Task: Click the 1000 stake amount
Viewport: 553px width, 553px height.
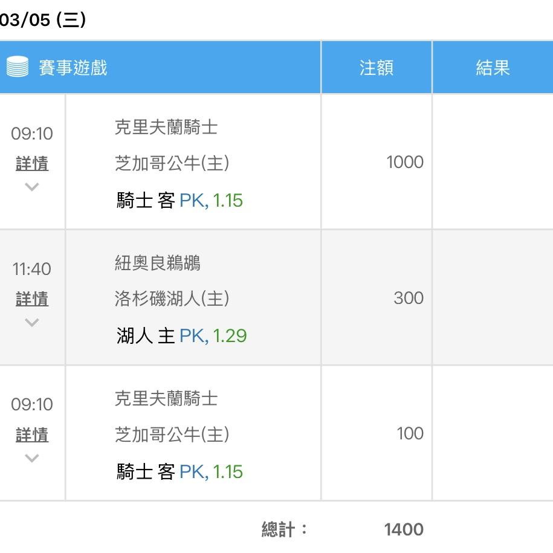Action: pos(405,162)
